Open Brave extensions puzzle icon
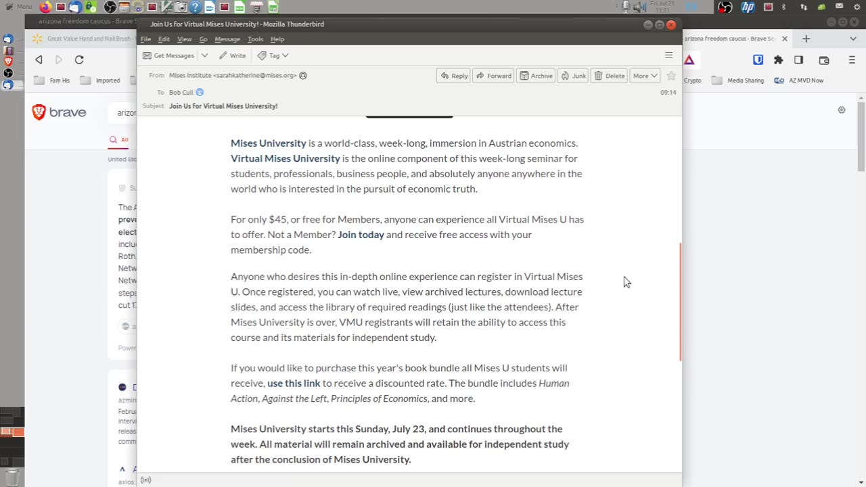The height and width of the screenshot is (487, 866). click(x=778, y=60)
